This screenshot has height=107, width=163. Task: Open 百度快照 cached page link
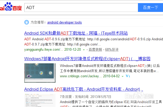click(95, 50)
